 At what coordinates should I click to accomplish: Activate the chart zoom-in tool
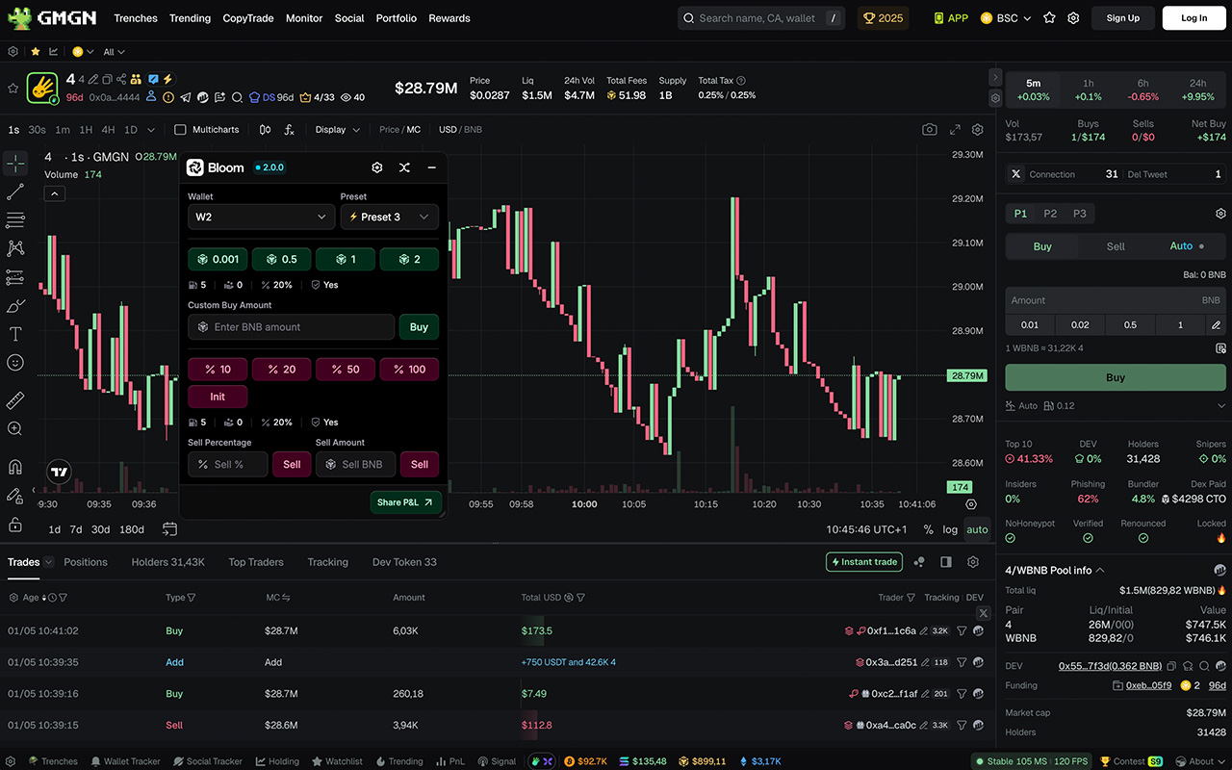point(15,429)
